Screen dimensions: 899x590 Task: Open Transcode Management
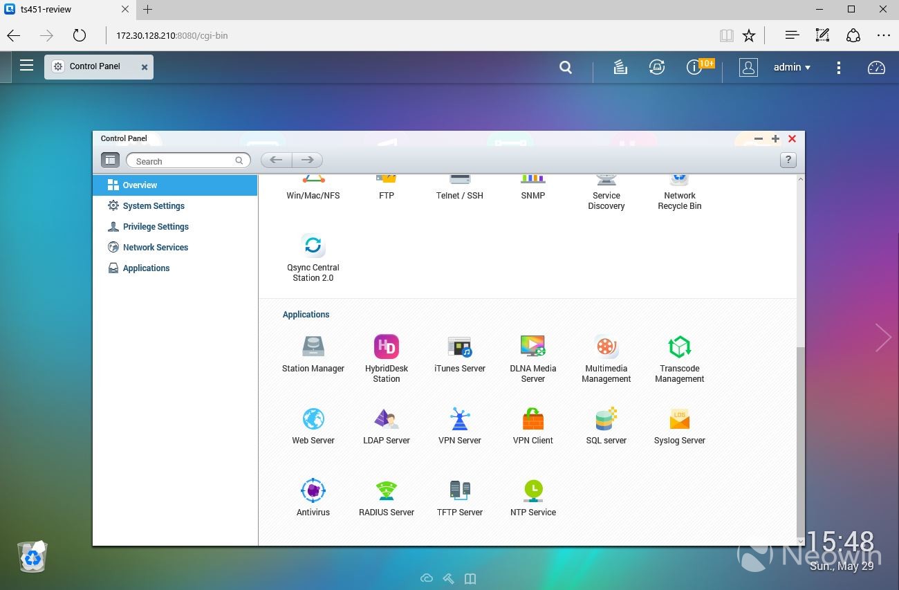click(679, 358)
